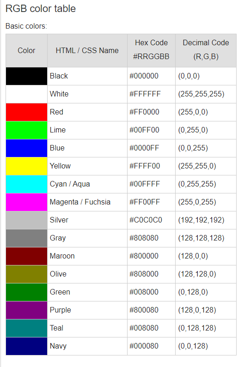Select the Cyan / Aqua color swatch
The width and height of the screenshot is (250, 367).
pos(26,184)
